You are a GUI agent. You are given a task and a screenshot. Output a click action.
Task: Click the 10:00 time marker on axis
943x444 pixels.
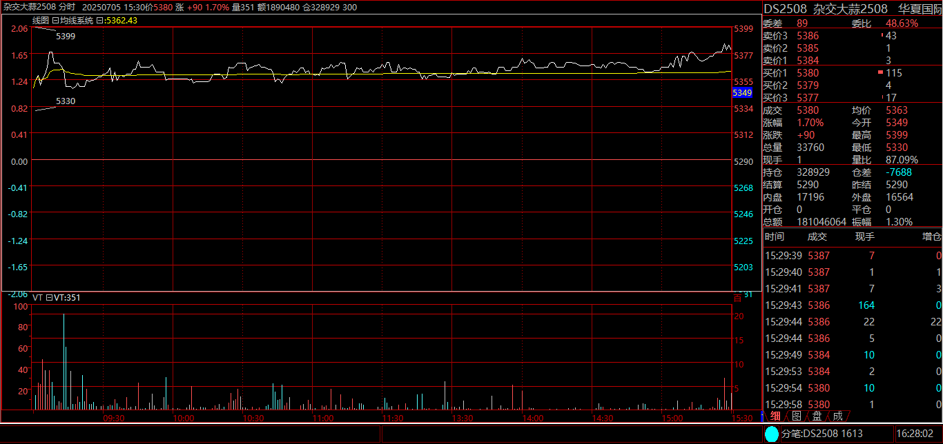183,418
